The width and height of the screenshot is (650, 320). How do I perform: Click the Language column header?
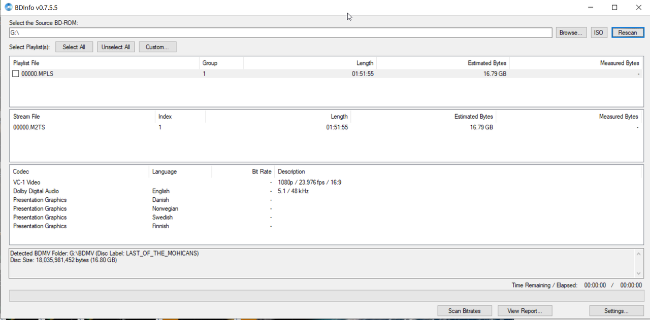(x=180, y=171)
